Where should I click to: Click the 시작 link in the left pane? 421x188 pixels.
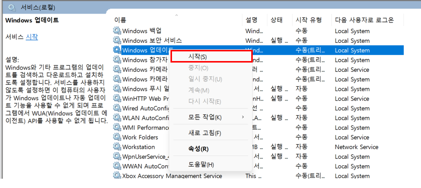tap(32, 37)
